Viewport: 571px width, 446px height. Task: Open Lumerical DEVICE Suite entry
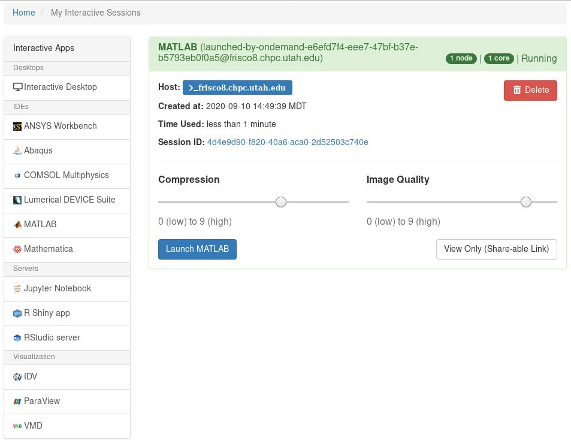(x=67, y=201)
